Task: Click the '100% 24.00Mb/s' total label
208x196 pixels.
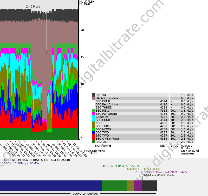Action: coord(85,194)
